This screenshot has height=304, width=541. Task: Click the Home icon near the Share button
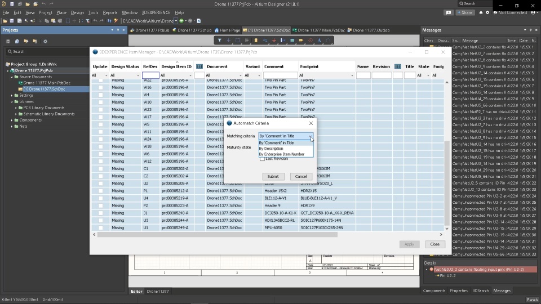481,12
